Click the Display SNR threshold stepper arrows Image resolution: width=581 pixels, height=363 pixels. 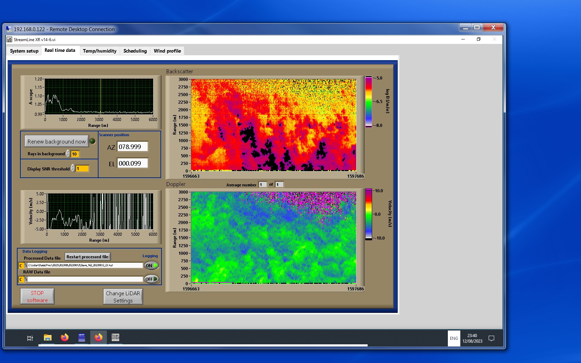point(73,168)
